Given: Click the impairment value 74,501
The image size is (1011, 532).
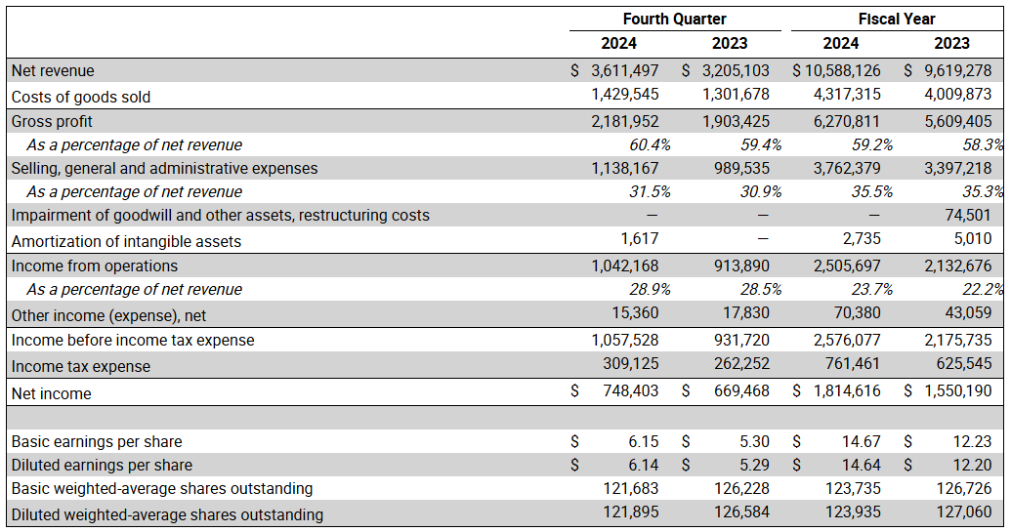Looking at the screenshot, I should (x=968, y=215).
